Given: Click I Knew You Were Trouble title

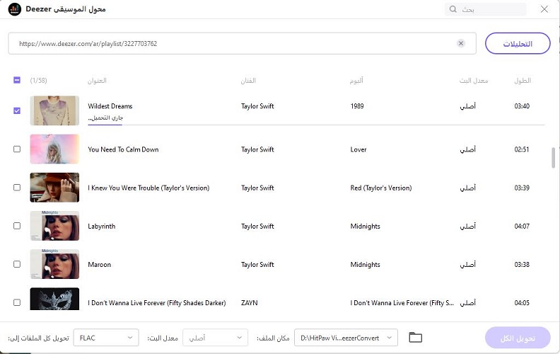Looking at the screenshot, I should [148, 188].
